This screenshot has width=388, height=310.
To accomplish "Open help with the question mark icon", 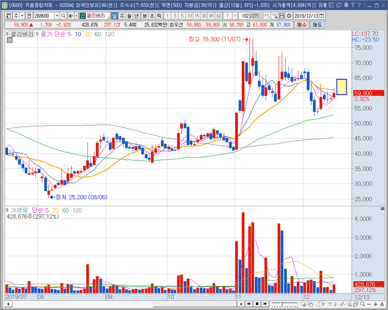I will (359, 5).
